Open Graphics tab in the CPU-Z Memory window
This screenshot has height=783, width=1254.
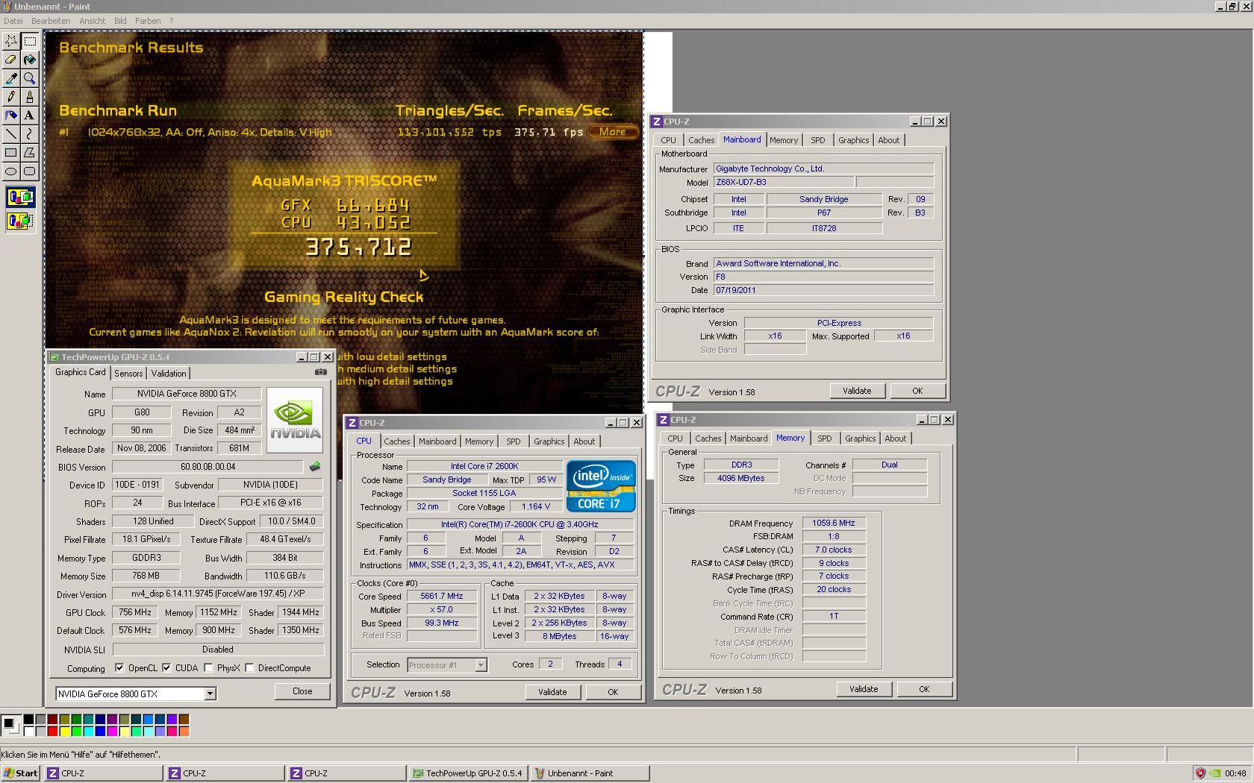click(x=860, y=438)
